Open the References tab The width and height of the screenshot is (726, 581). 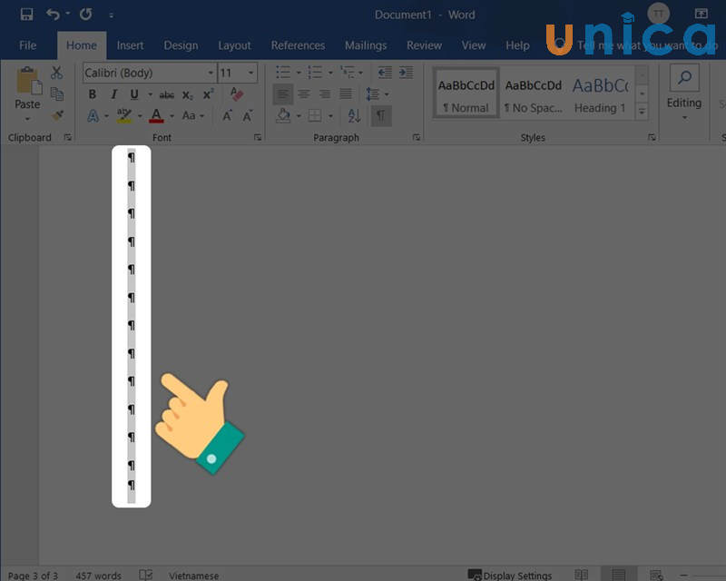tap(298, 45)
